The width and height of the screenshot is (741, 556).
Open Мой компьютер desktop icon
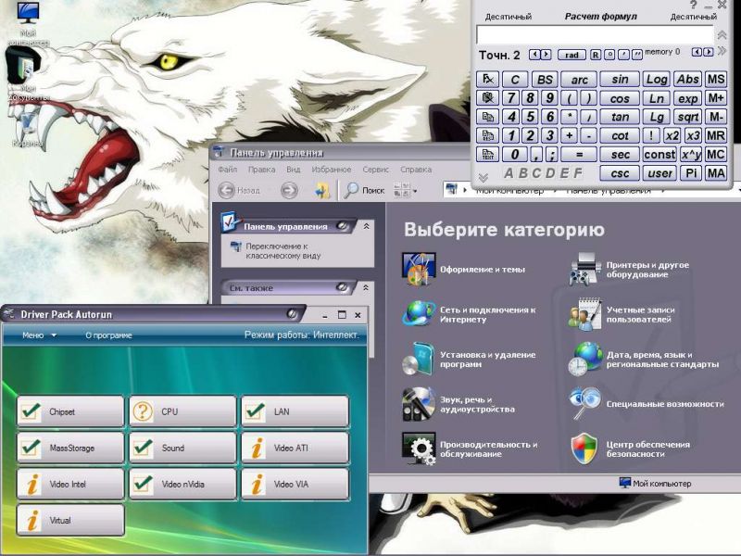(x=29, y=14)
